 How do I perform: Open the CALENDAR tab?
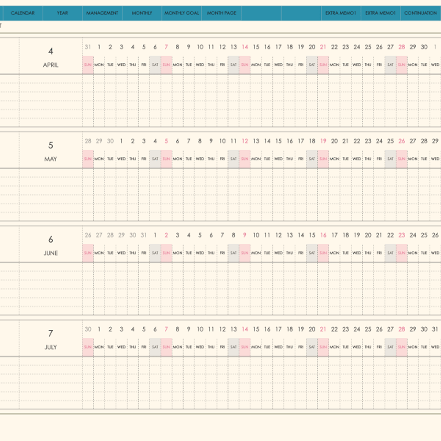[23, 13]
